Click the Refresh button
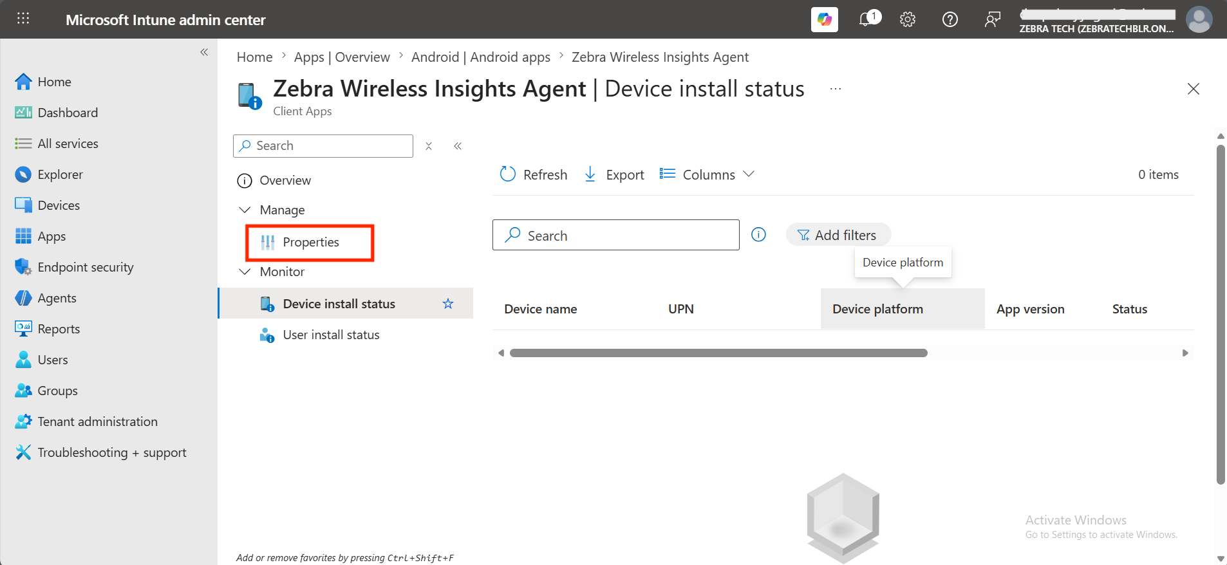 [x=534, y=174]
